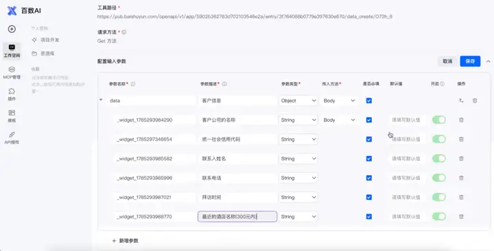494x251 pixels.
Task: Open String type dropdown for 客户公司的名称
Action: tap(298, 120)
